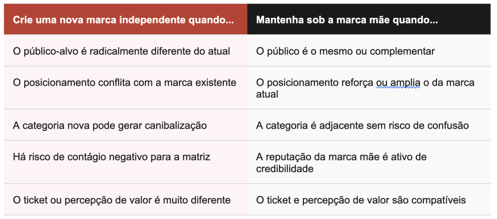Place cursor on the word "canibalização"

coord(178,126)
